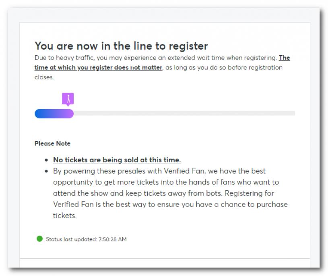Click the first bullet point dot

pyautogui.click(x=47, y=160)
